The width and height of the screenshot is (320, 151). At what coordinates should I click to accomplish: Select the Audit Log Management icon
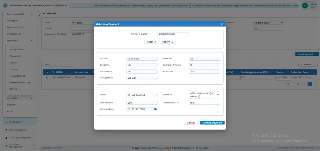pos(6,138)
